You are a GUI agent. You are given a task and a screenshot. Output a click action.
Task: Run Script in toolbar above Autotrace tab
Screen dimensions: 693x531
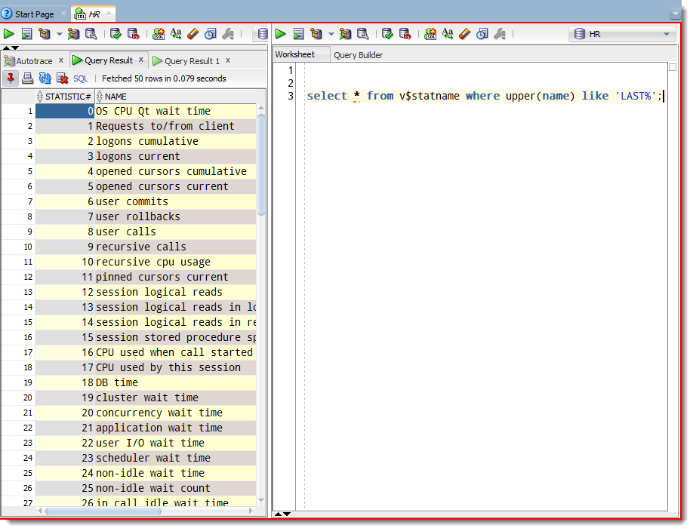click(x=26, y=34)
